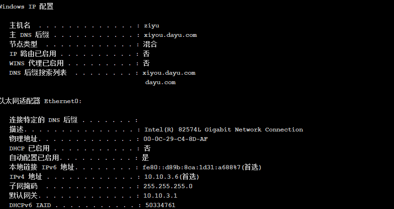Click the WINS 代理已启用 value 否

pyautogui.click(x=146, y=63)
